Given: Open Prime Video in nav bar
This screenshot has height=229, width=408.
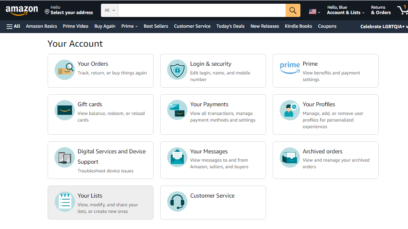Looking at the screenshot, I should coord(75,26).
